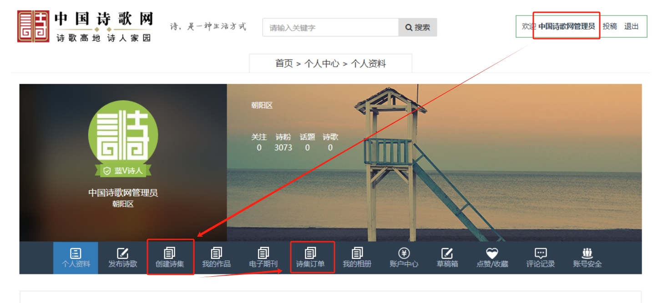Click the 退出 logout link
The height and width of the screenshot is (303, 663).
(632, 26)
